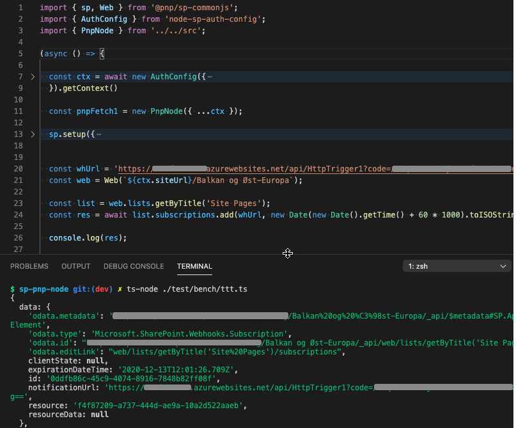Viewport: 516px width, 428px height.
Task: Click 'console.log(res);' statement
Action: (88, 238)
